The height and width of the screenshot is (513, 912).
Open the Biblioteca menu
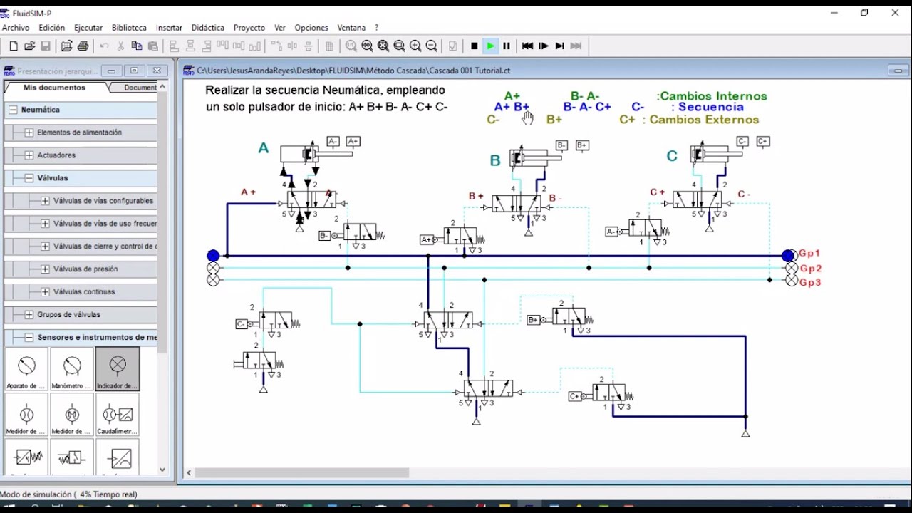[x=129, y=28]
